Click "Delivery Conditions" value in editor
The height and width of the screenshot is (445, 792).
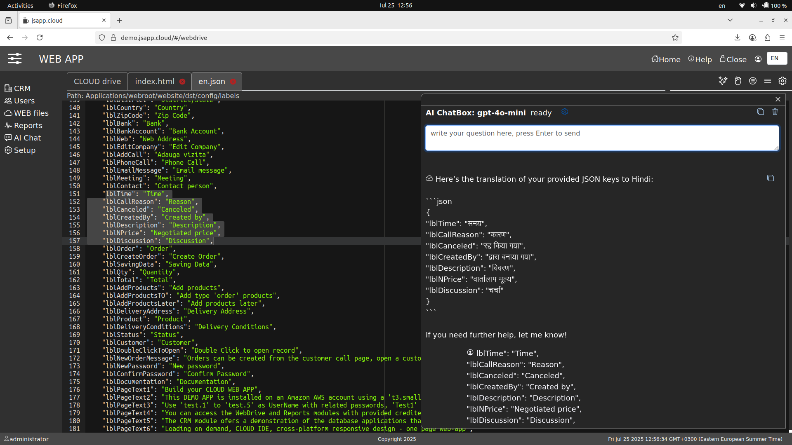click(233, 327)
